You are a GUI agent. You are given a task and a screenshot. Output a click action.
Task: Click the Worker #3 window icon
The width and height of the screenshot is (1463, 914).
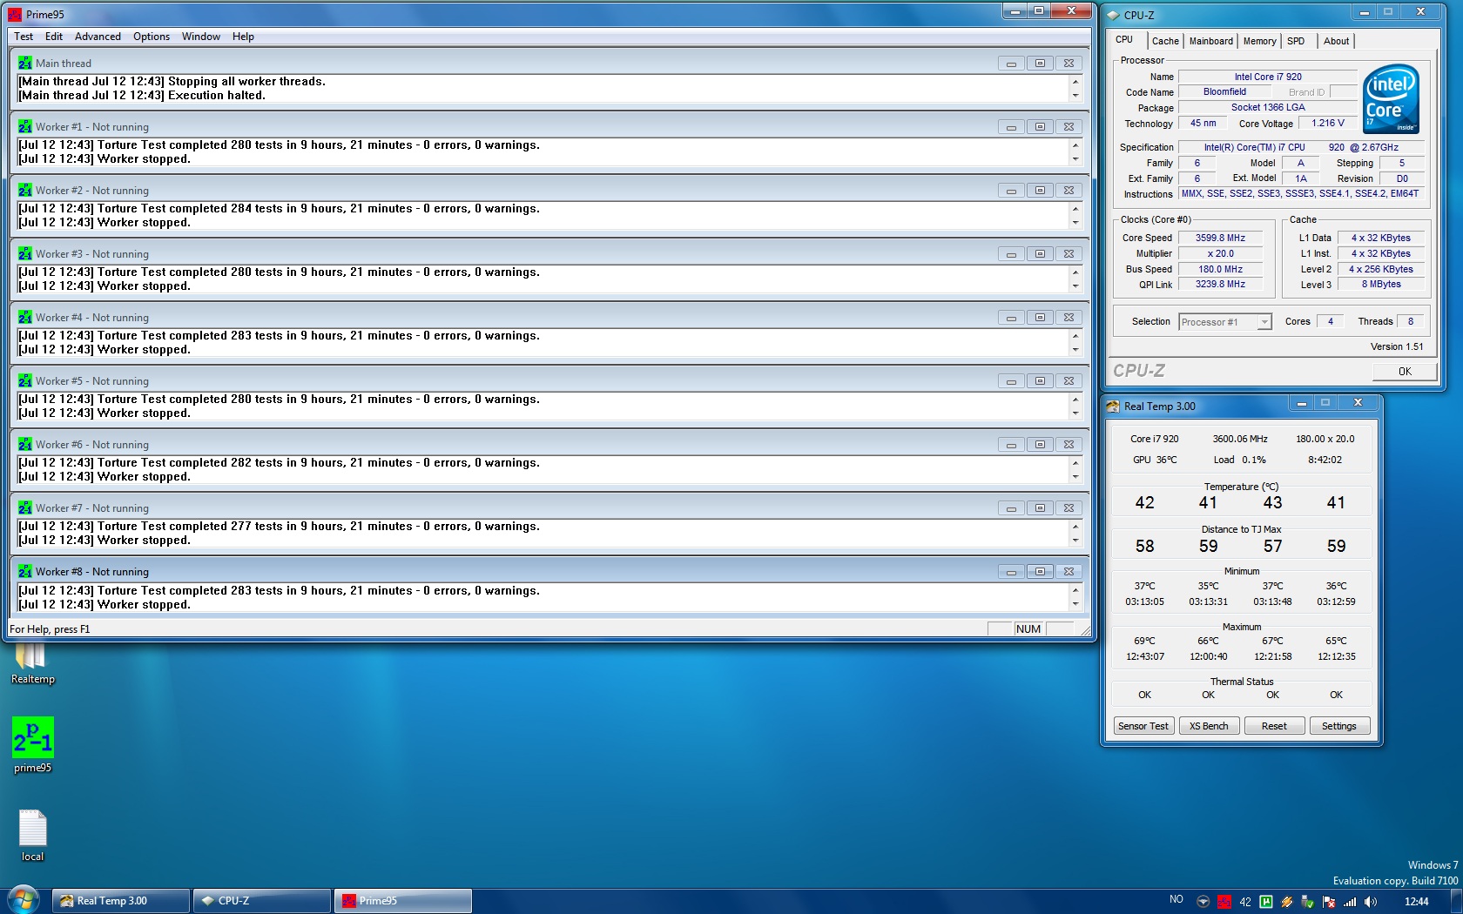[24, 253]
